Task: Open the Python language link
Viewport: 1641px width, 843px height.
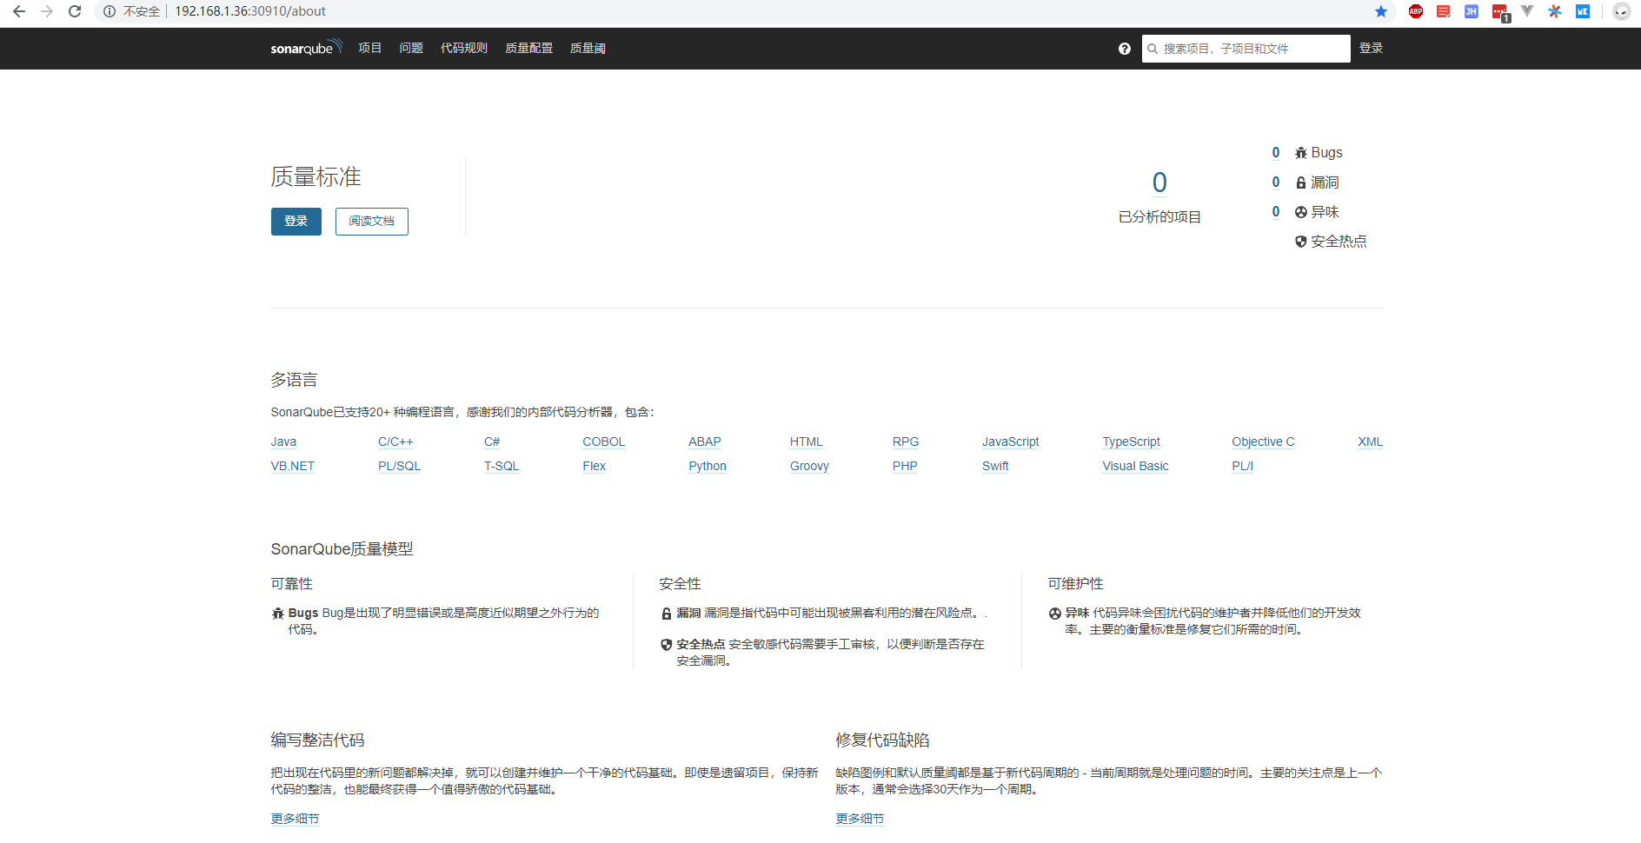Action: 708,466
